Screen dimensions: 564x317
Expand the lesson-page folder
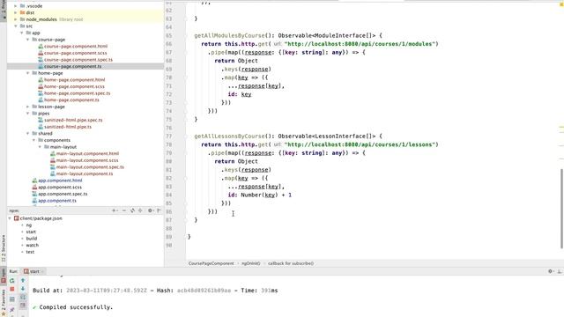click(27, 107)
